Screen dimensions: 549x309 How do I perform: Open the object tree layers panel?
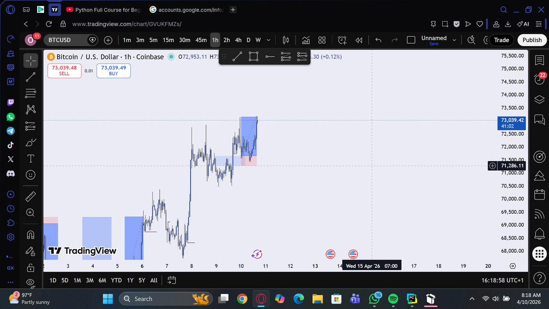[539, 100]
